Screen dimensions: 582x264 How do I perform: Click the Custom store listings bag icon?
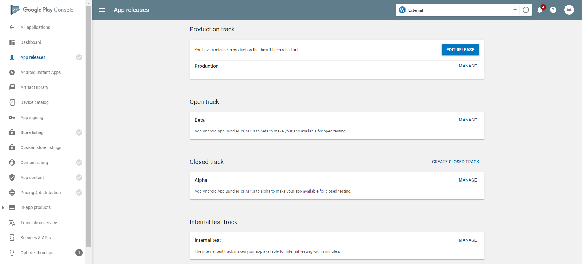(x=12, y=147)
